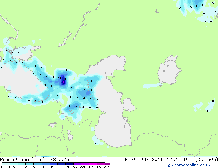Viewport: 218px width, 168px height.
Task: Click the legend label '0.5'
Action: click(x=12, y=167)
